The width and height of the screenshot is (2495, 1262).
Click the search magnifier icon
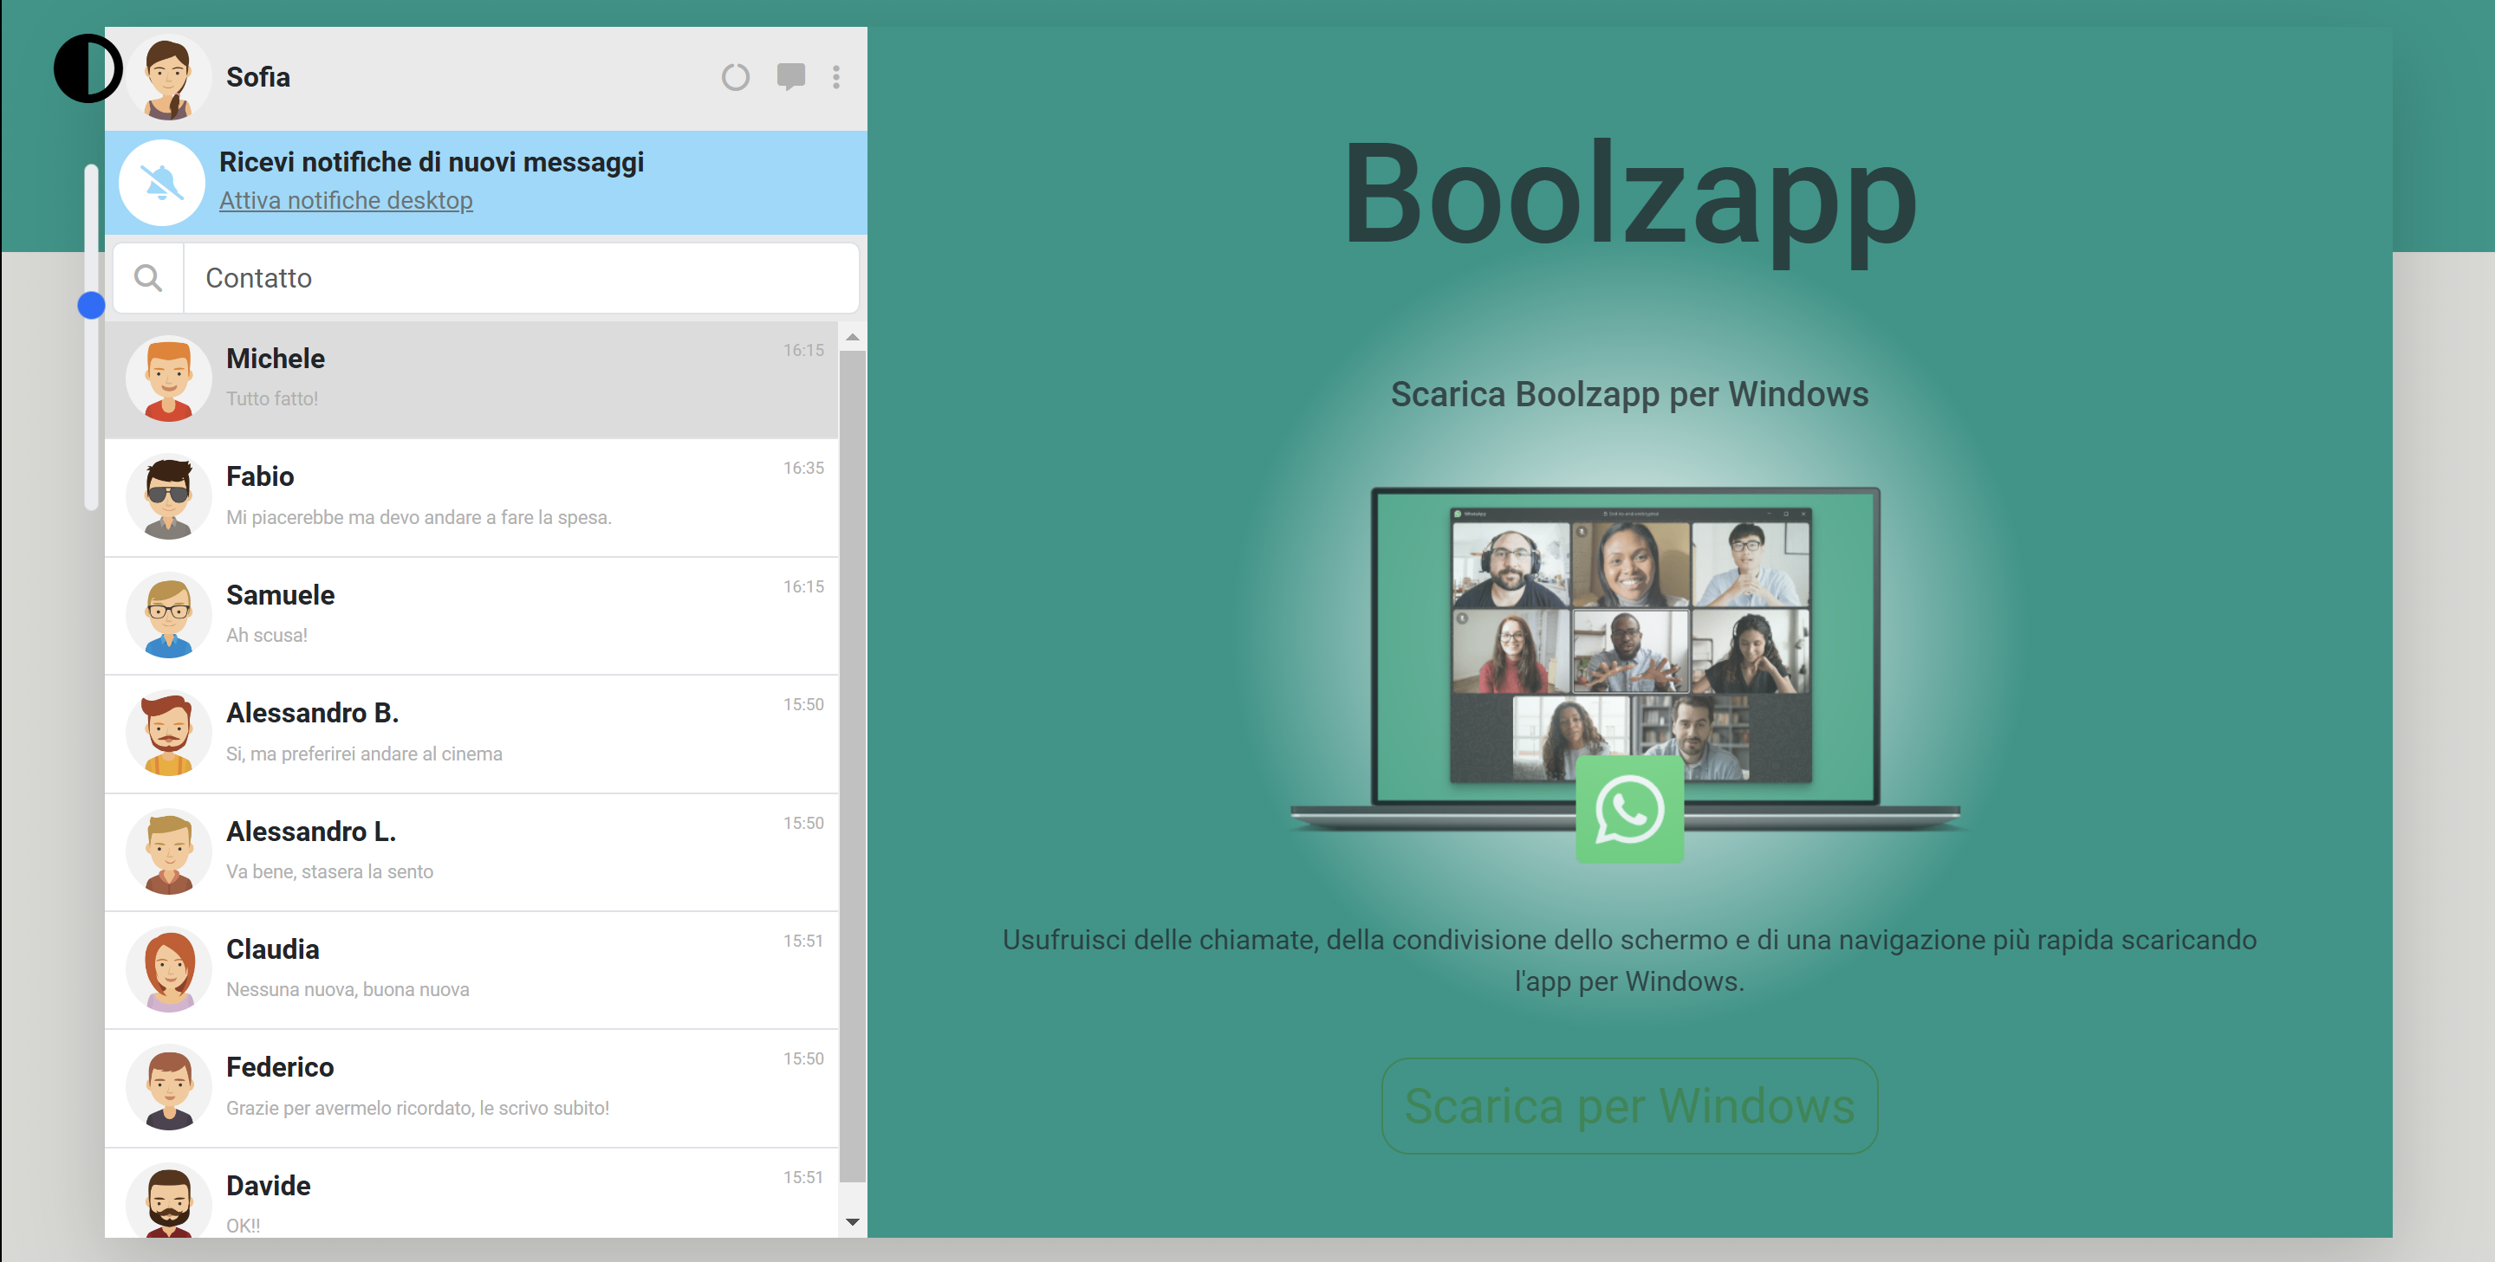pos(148,279)
